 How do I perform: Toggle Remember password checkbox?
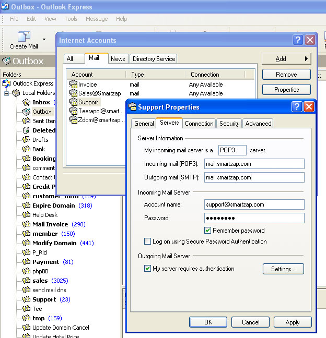click(208, 230)
